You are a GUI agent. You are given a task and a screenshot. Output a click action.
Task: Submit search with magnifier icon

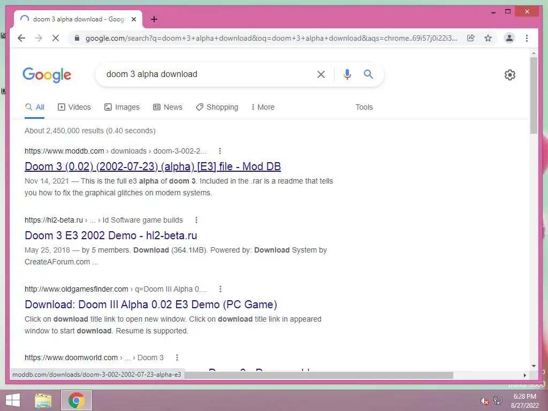coord(368,74)
